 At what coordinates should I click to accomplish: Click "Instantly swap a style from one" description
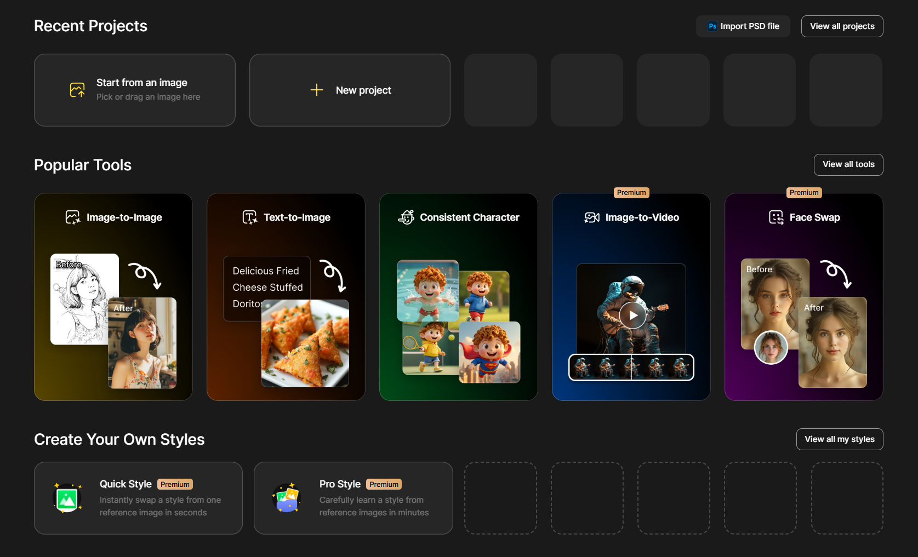click(160, 500)
